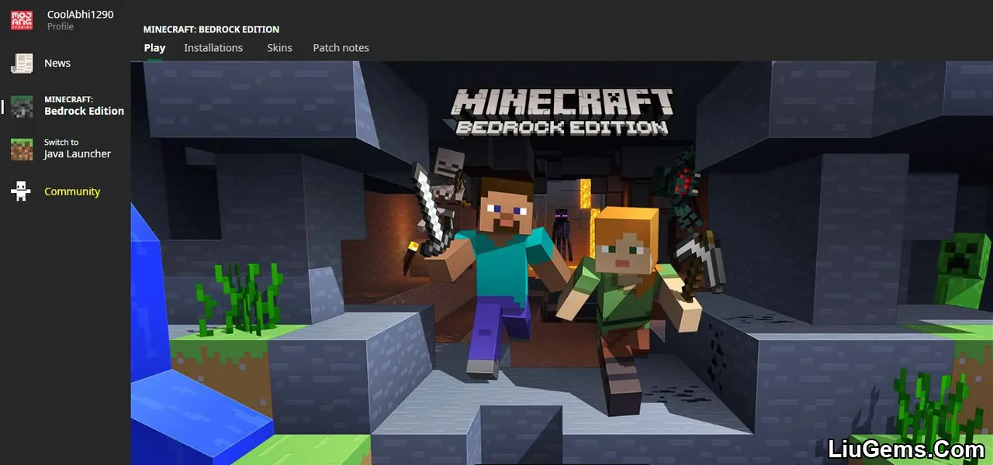Click the News newspaper icon
This screenshot has height=465, width=993.
[22, 64]
